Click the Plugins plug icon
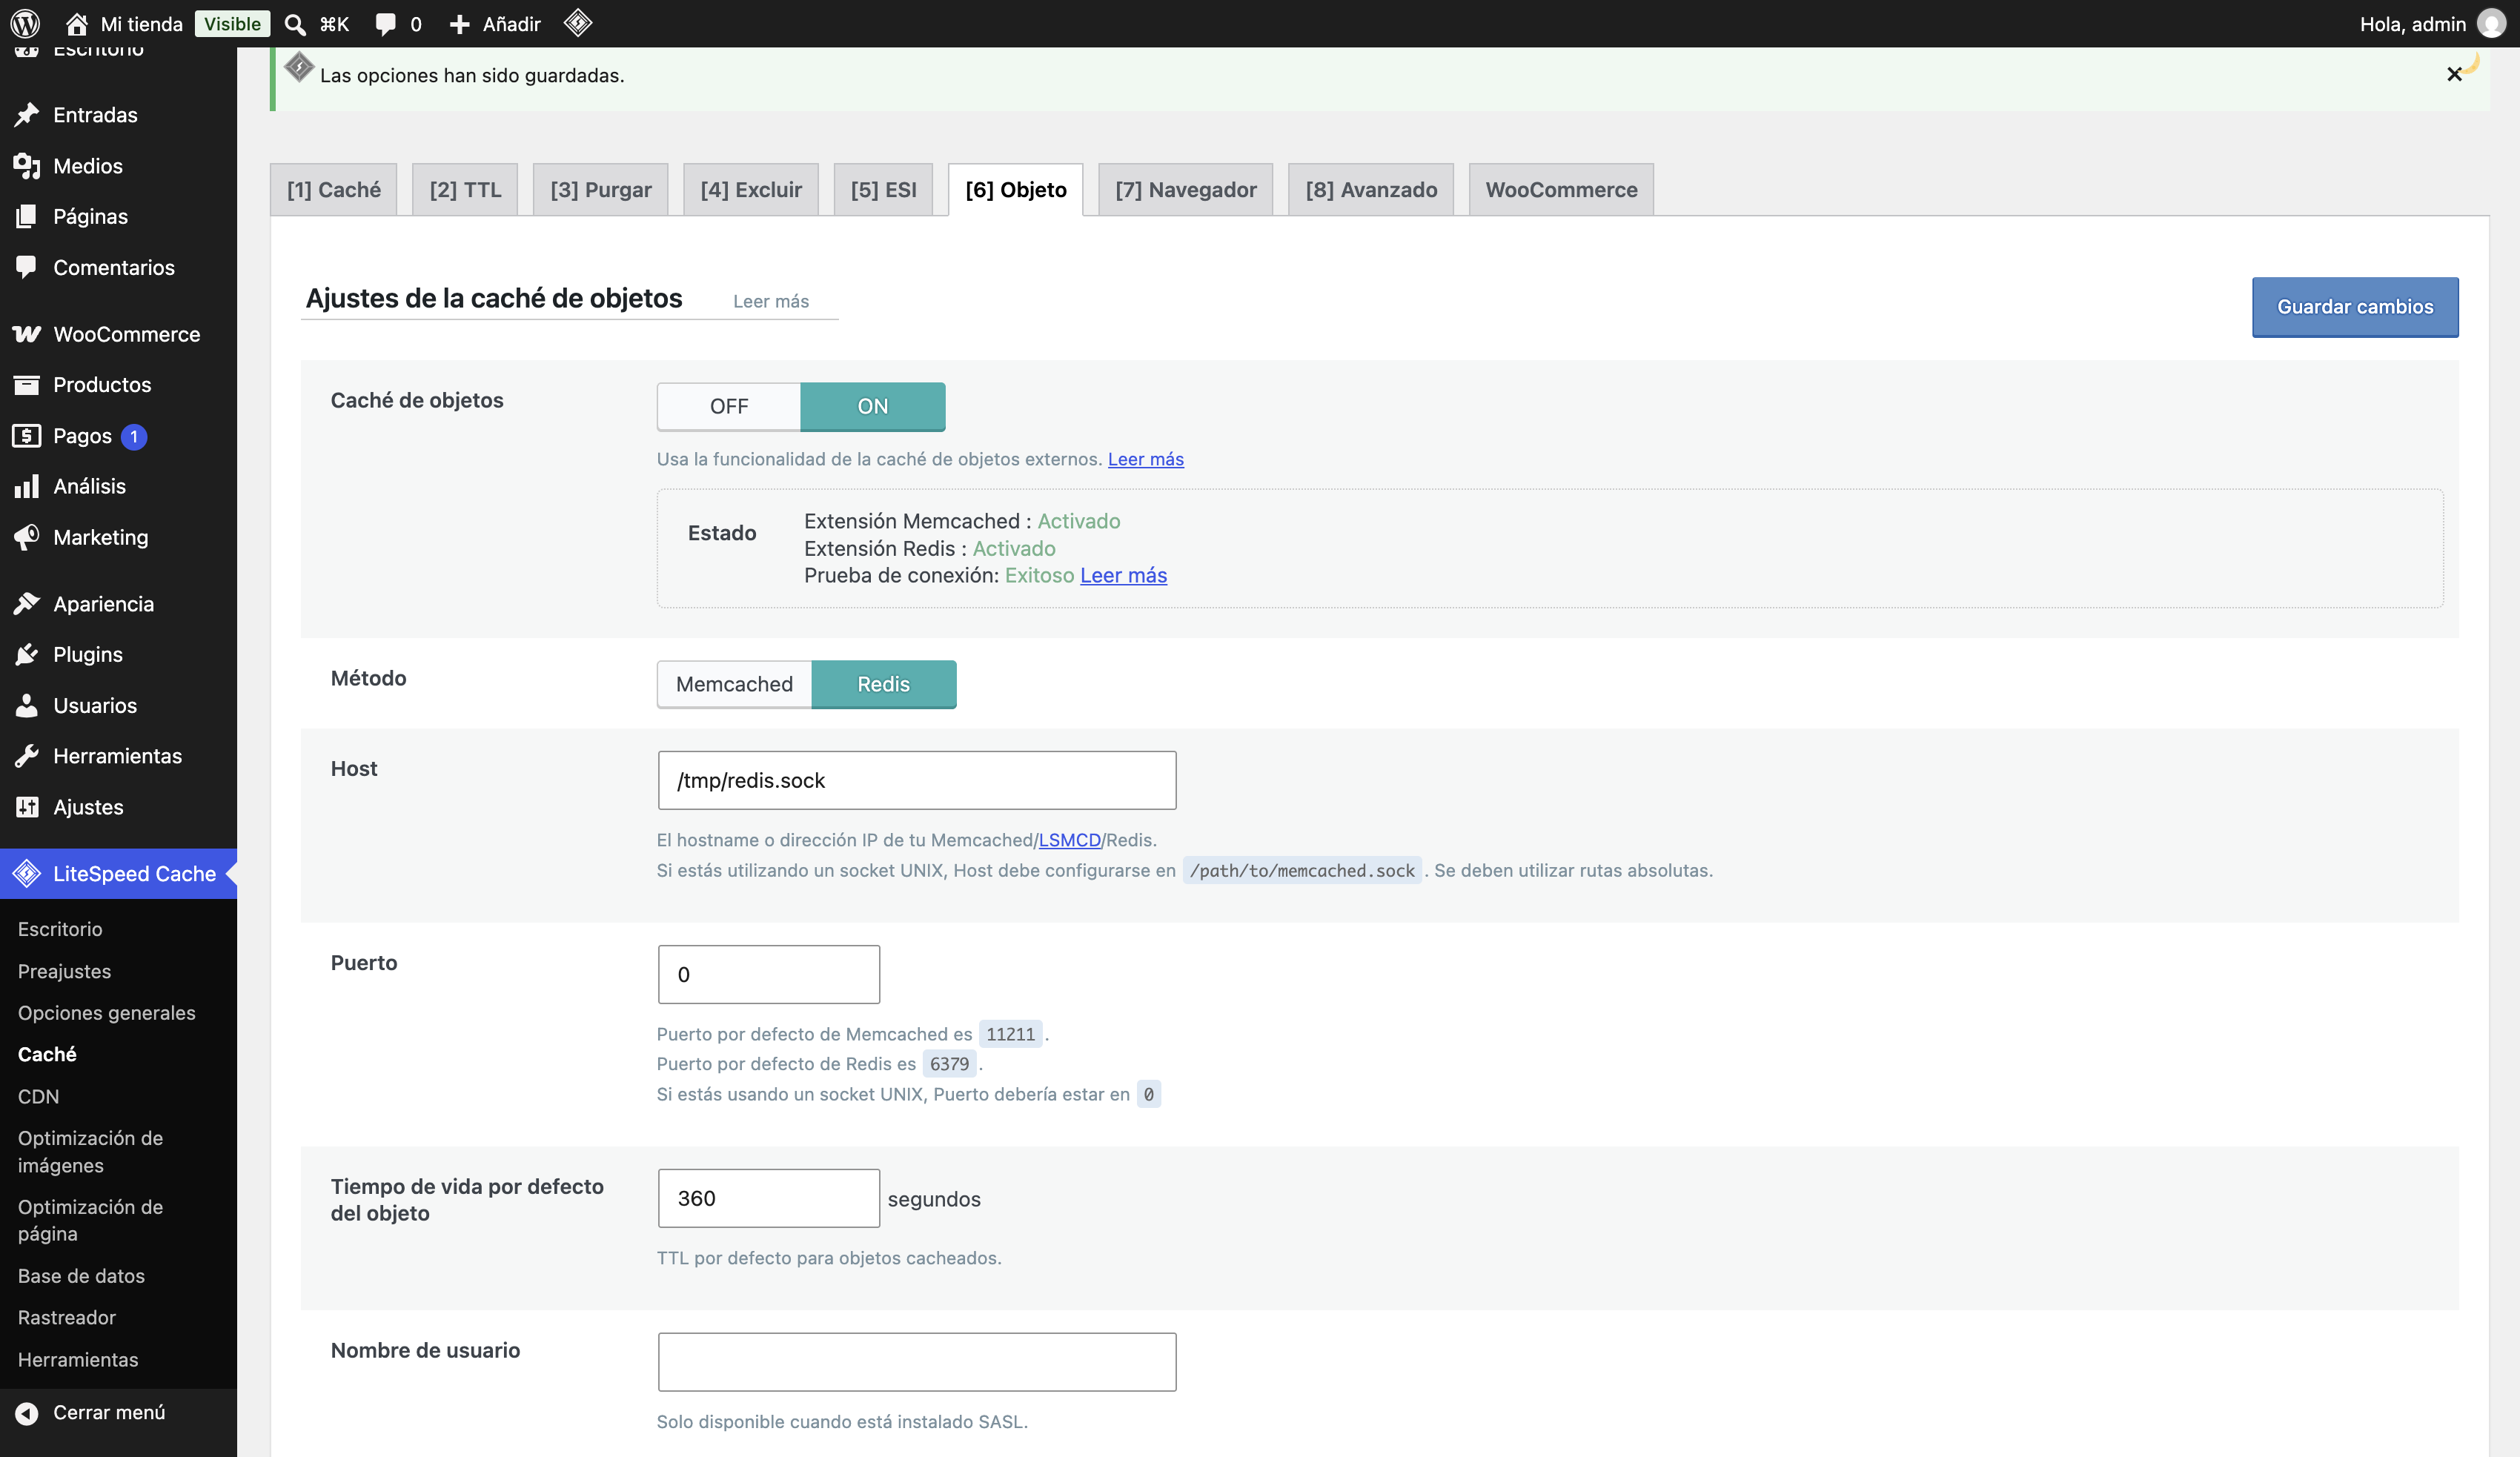 [27, 654]
